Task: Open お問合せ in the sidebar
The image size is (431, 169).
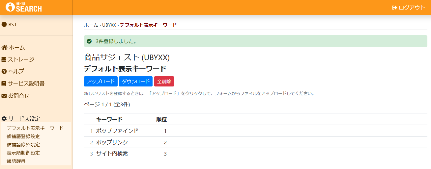Action: pos(19,96)
